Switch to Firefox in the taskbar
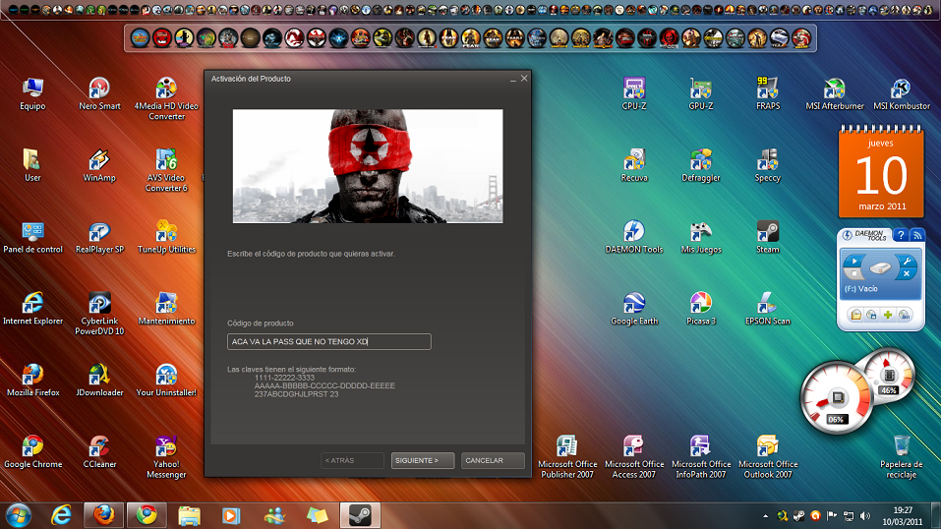 tap(104, 515)
